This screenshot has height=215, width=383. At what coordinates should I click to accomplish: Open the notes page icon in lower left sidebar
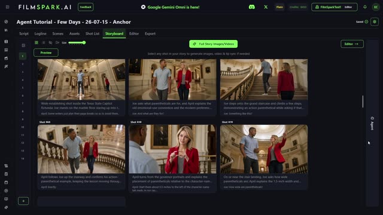point(6,174)
